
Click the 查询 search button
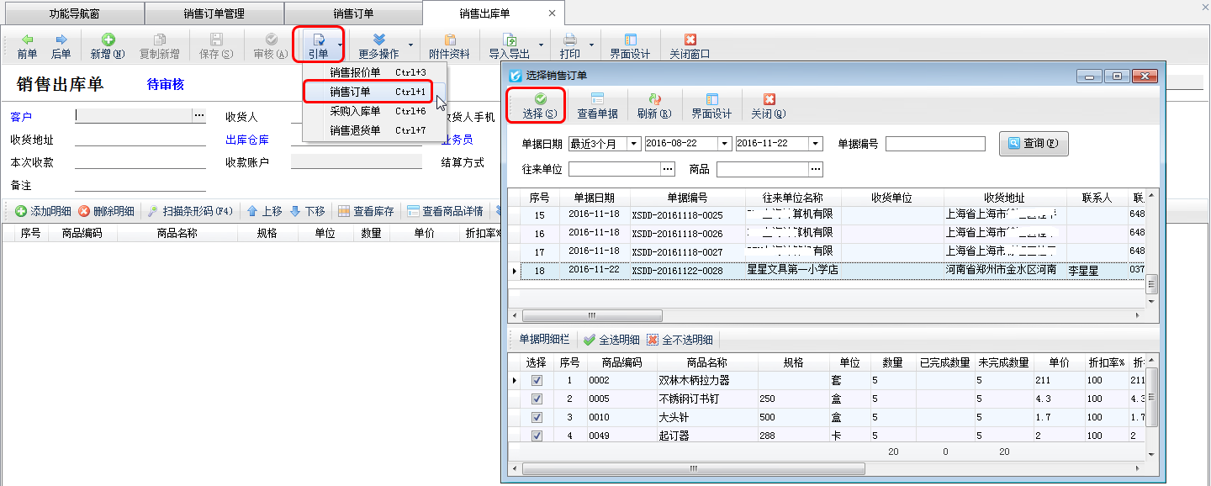[x=1034, y=144]
